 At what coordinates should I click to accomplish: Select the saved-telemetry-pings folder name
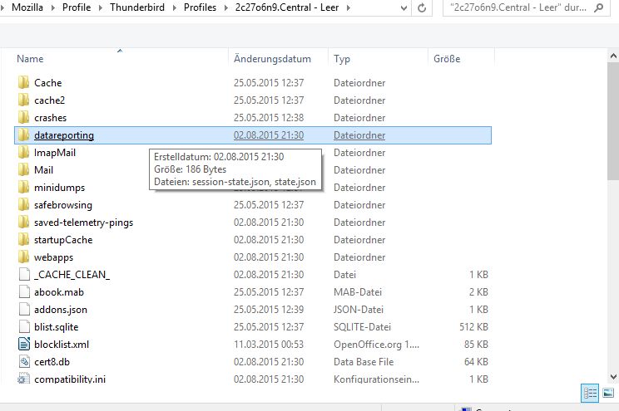pos(84,223)
